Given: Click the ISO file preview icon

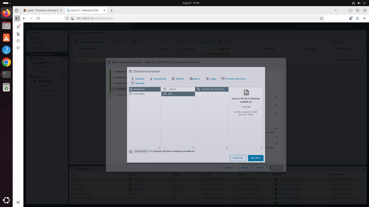Looking at the screenshot, I should (x=246, y=92).
